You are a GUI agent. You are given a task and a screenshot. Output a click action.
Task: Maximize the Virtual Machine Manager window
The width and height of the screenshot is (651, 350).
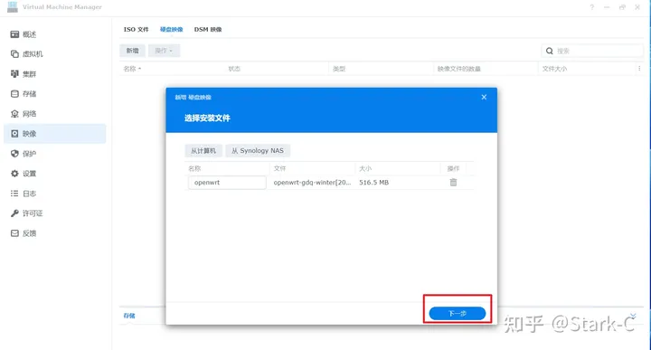622,7
